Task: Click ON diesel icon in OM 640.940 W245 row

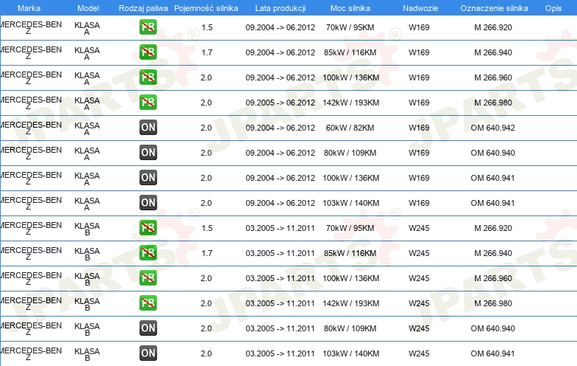Action: coord(148,328)
